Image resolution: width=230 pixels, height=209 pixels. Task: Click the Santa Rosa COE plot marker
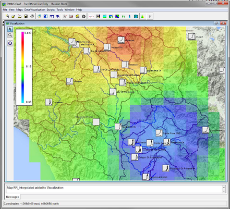pyautogui.click(x=159, y=133)
